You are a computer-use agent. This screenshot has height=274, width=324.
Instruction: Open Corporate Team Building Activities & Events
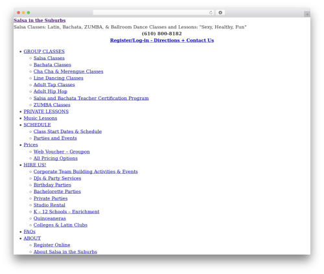coord(86,172)
